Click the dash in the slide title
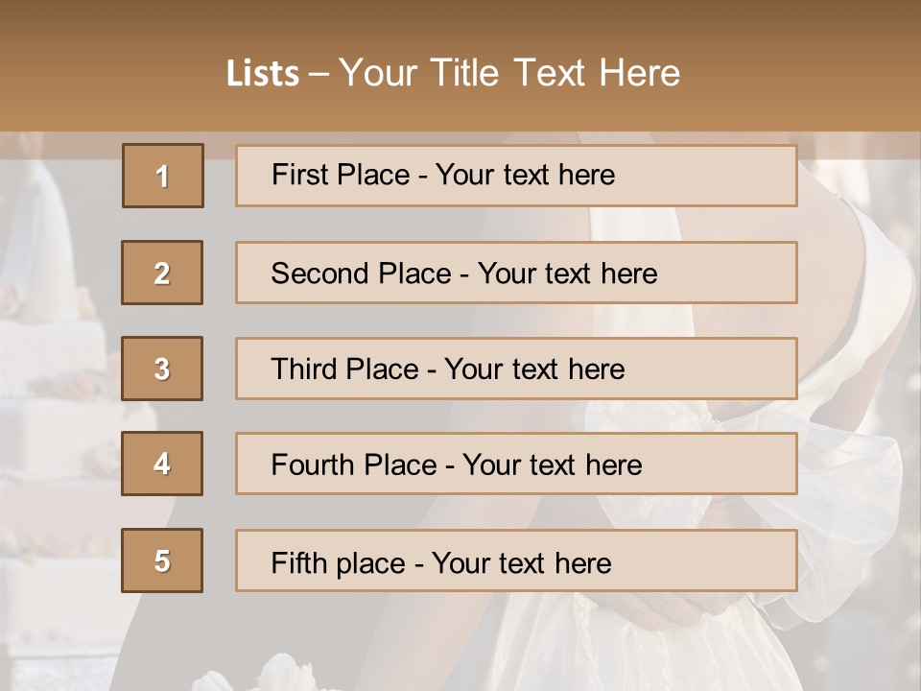The height and width of the screenshot is (691, 921). coord(319,74)
